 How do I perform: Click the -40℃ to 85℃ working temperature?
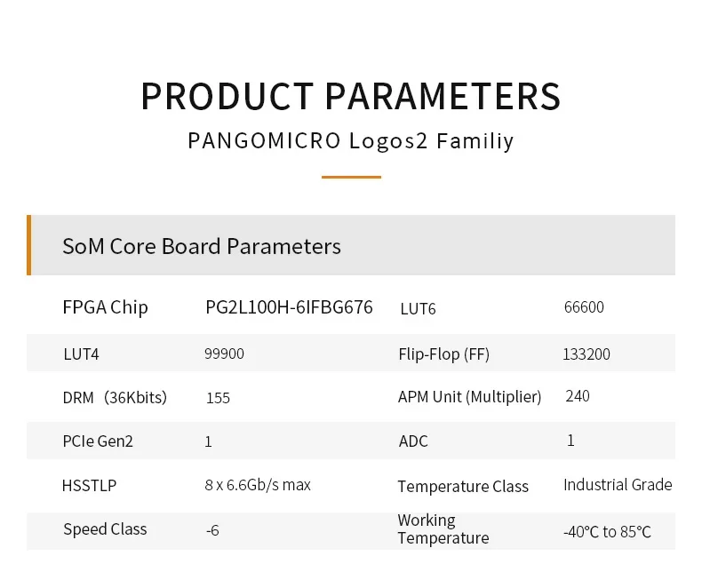click(607, 532)
